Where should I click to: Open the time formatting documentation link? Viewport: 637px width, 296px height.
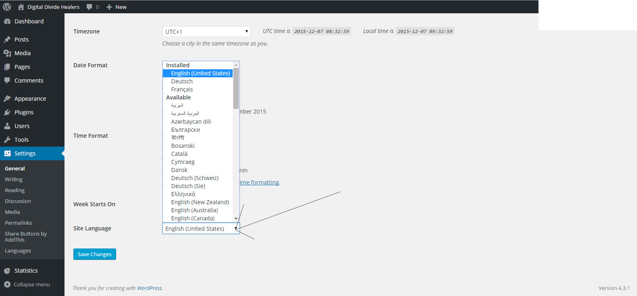point(260,182)
